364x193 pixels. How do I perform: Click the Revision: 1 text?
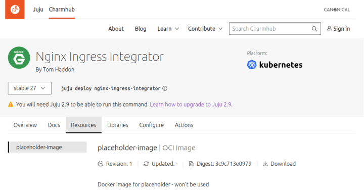tap(119, 164)
